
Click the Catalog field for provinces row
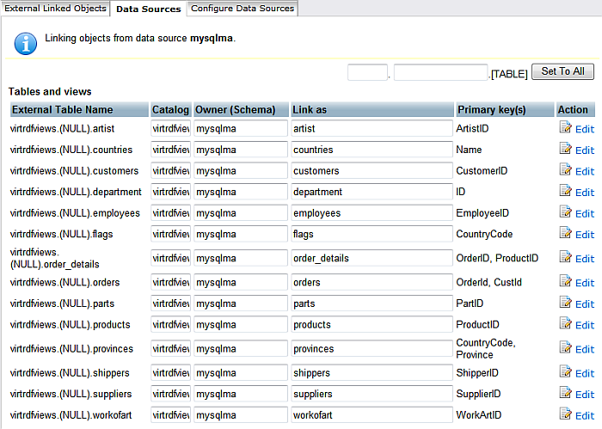point(170,349)
